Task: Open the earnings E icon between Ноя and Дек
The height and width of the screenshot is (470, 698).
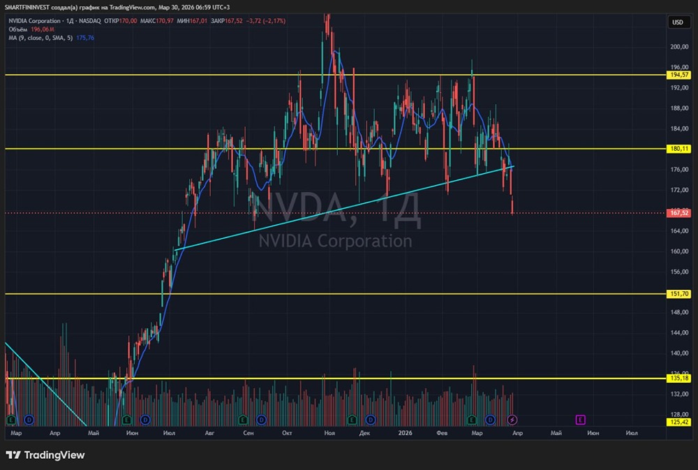Action: 352,420
